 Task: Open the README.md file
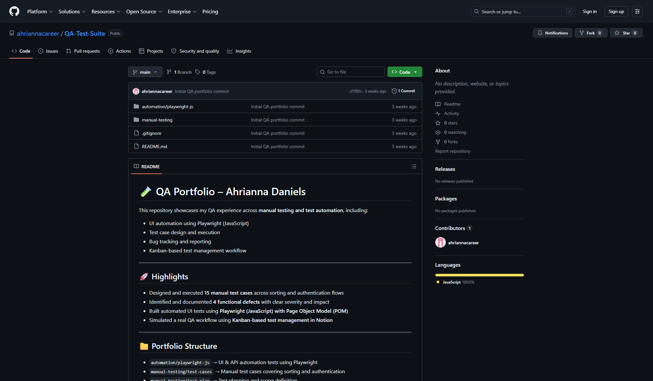click(x=155, y=146)
